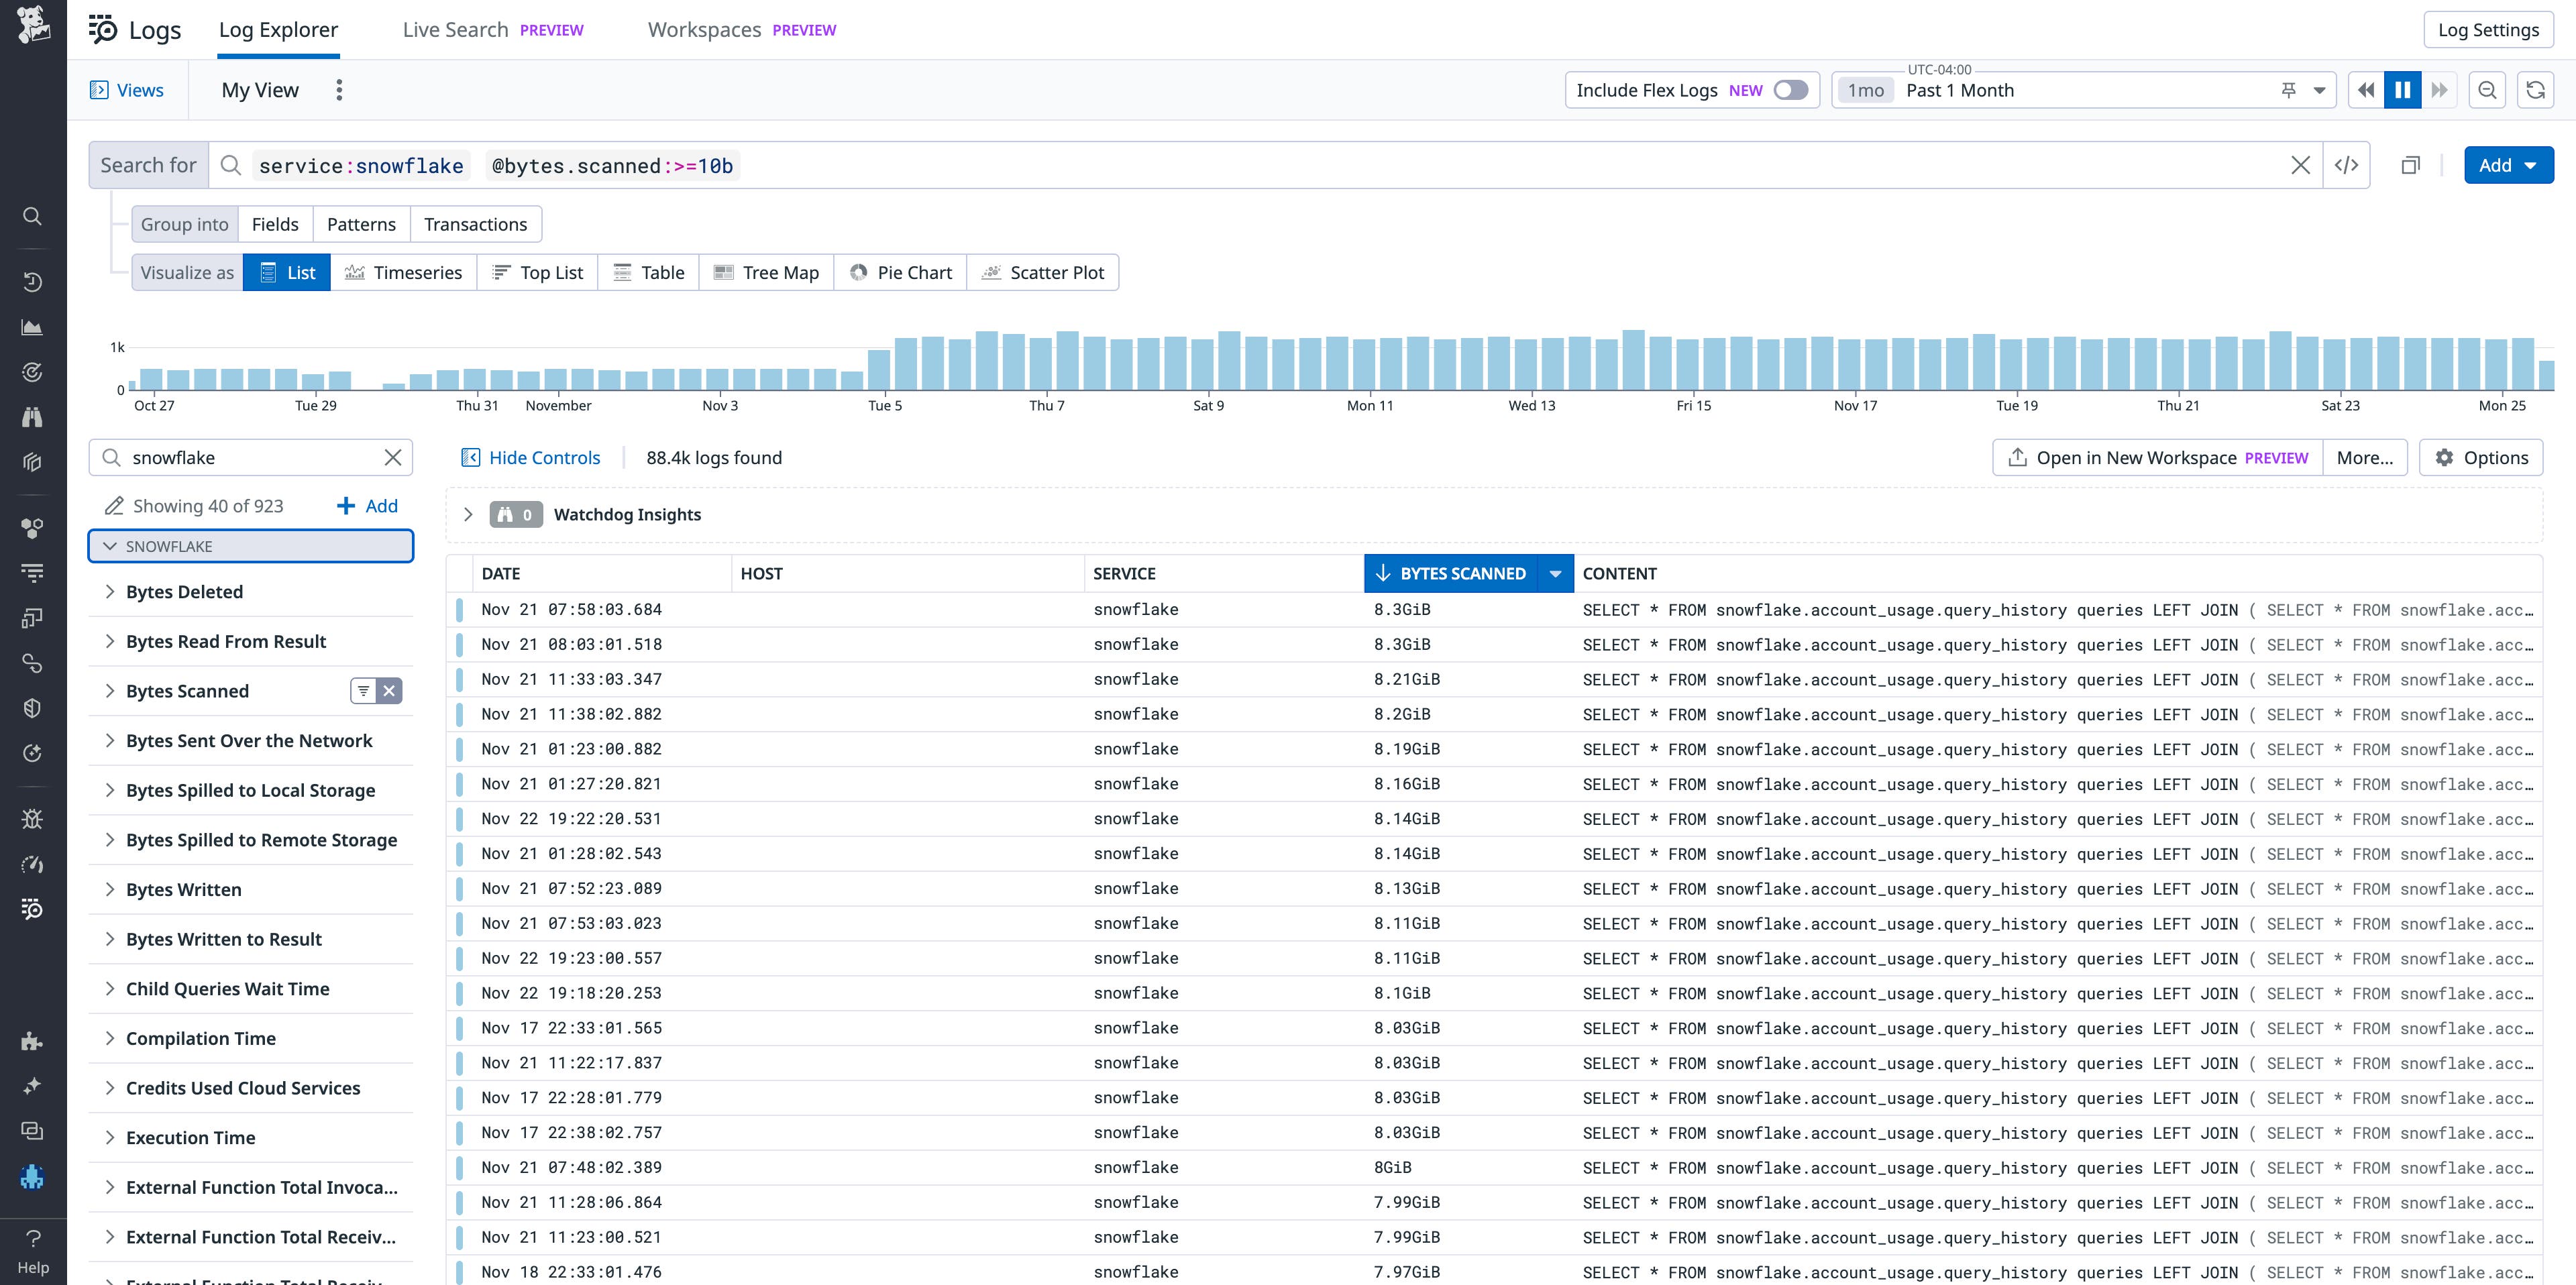Viewport: 2576px width, 1285px height.
Task: Select the Scatter Plot visualization
Action: tap(1043, 272)
